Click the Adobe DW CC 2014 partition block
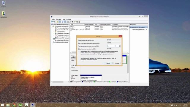Screen dimensions: 190x107 91,78
